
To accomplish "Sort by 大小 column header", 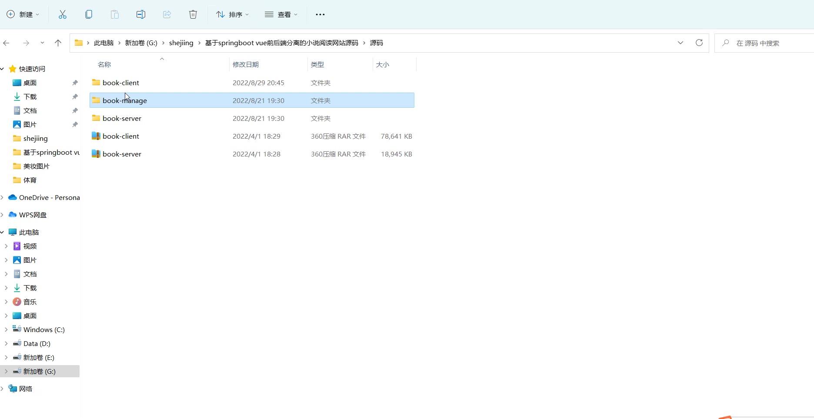I will pos(383,64).
